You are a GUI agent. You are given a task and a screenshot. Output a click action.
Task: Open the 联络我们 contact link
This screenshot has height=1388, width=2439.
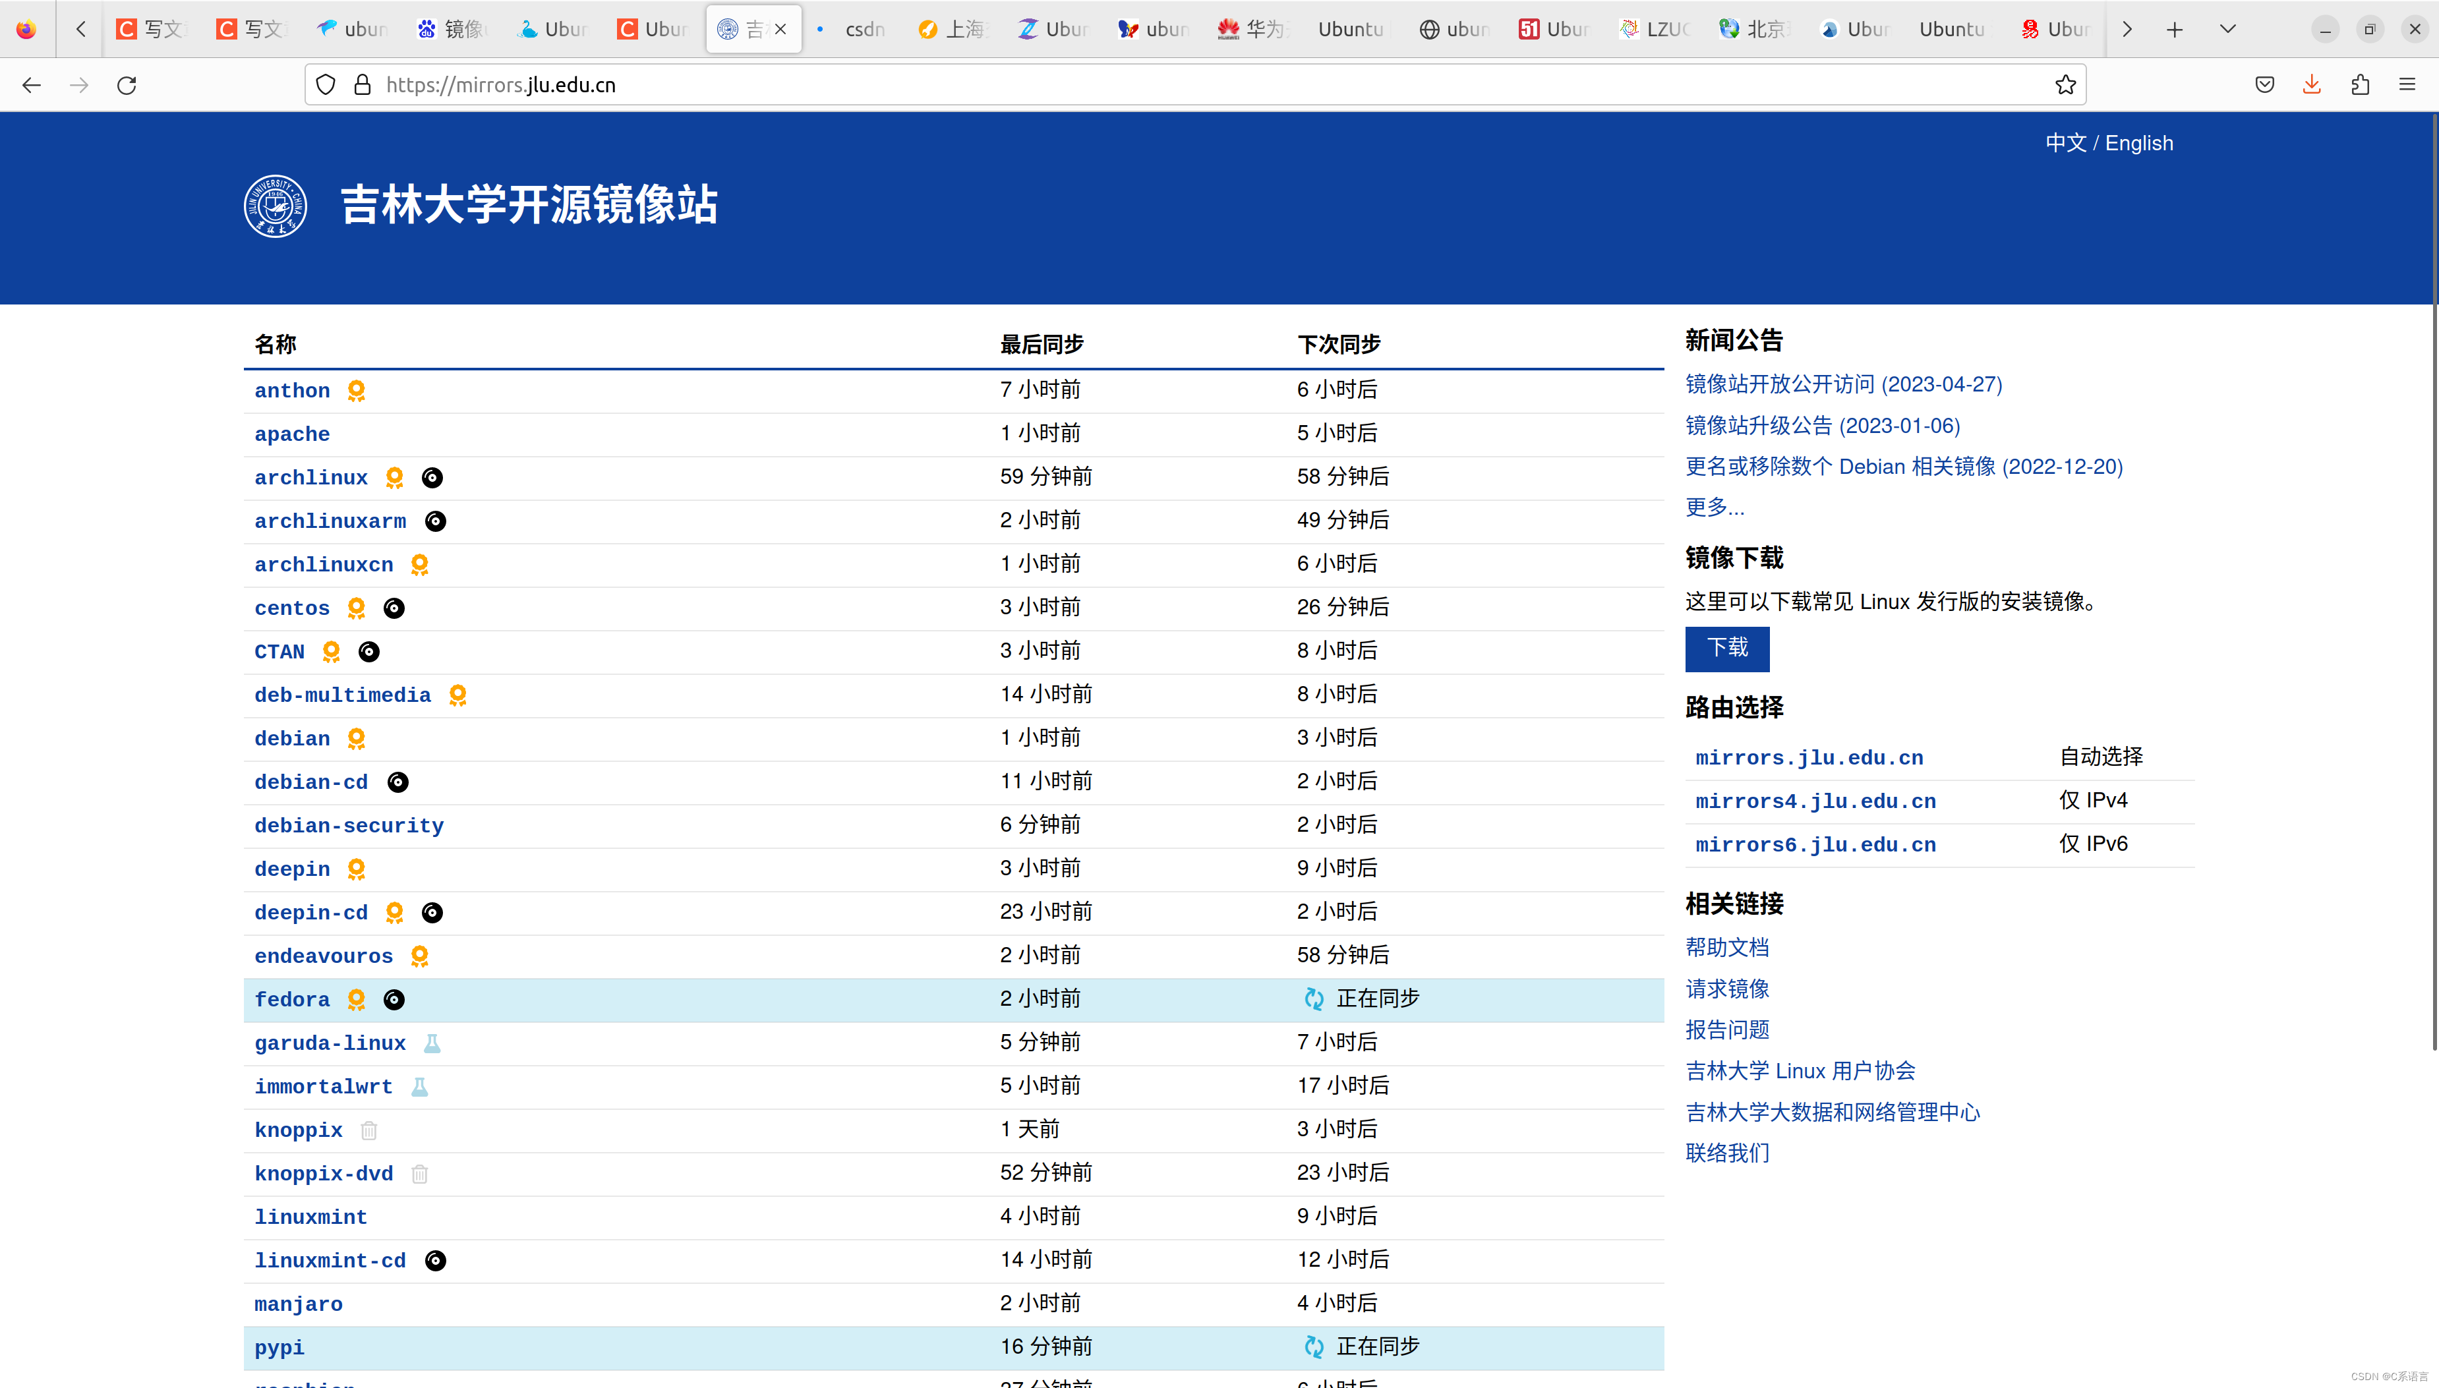pyautogui.click(x=1727, y=1153)
